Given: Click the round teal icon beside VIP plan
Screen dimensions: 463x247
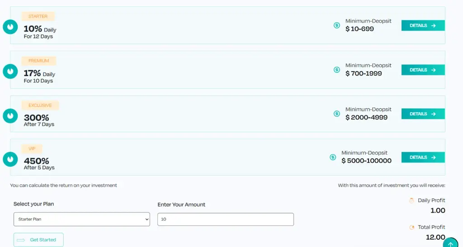Looking at the screenshot, I should (x=10, y=159).
